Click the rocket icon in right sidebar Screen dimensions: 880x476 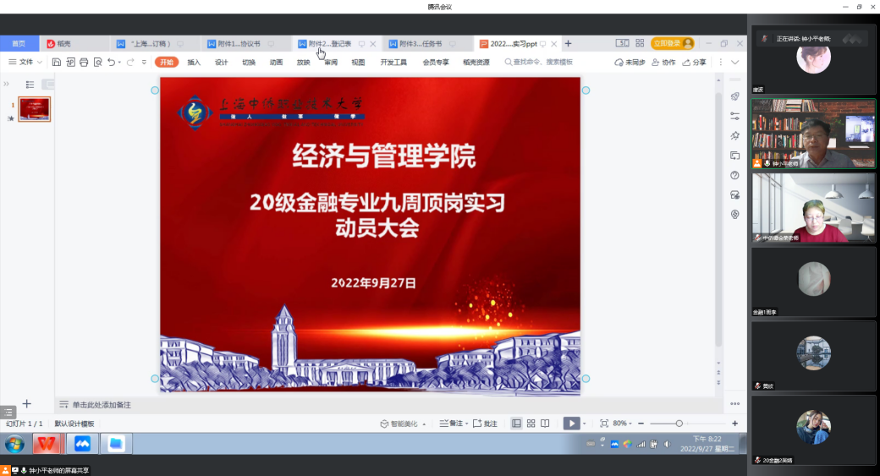coord(734,96)
